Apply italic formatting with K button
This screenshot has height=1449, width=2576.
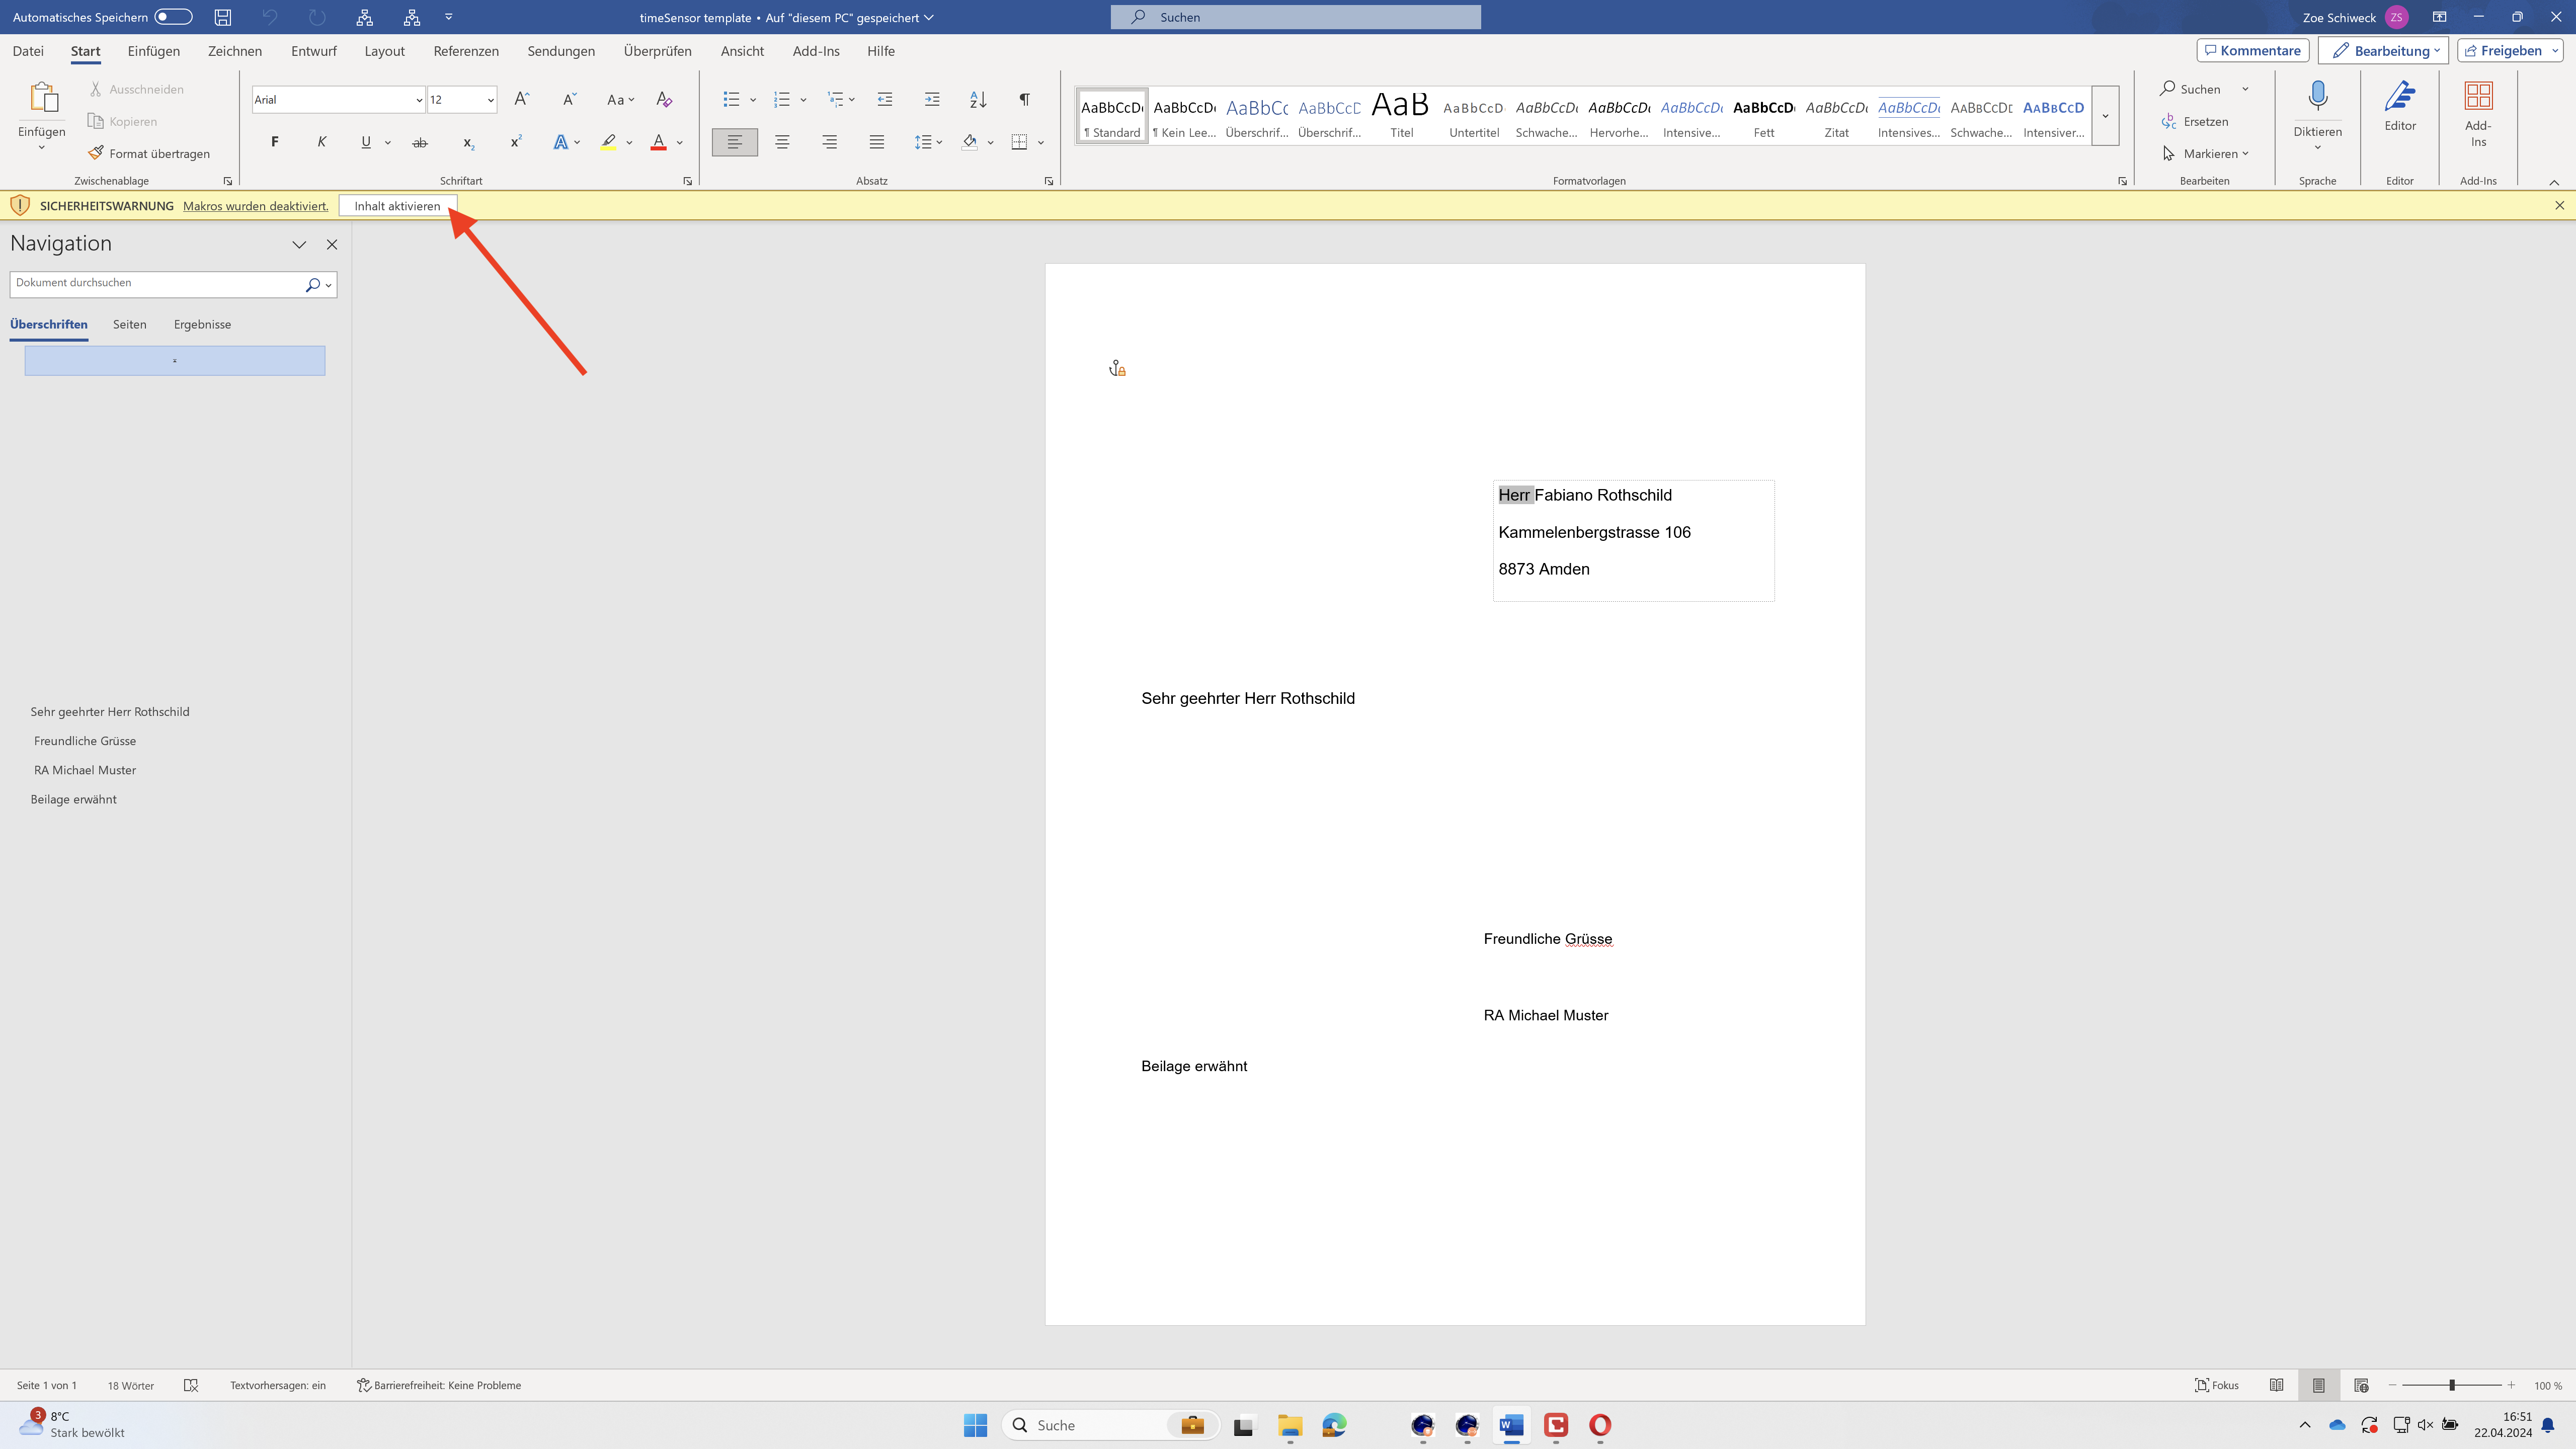tap(321, 142)
